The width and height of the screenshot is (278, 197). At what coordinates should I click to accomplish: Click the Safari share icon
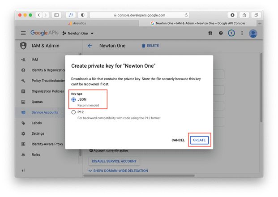click(244, 15)
